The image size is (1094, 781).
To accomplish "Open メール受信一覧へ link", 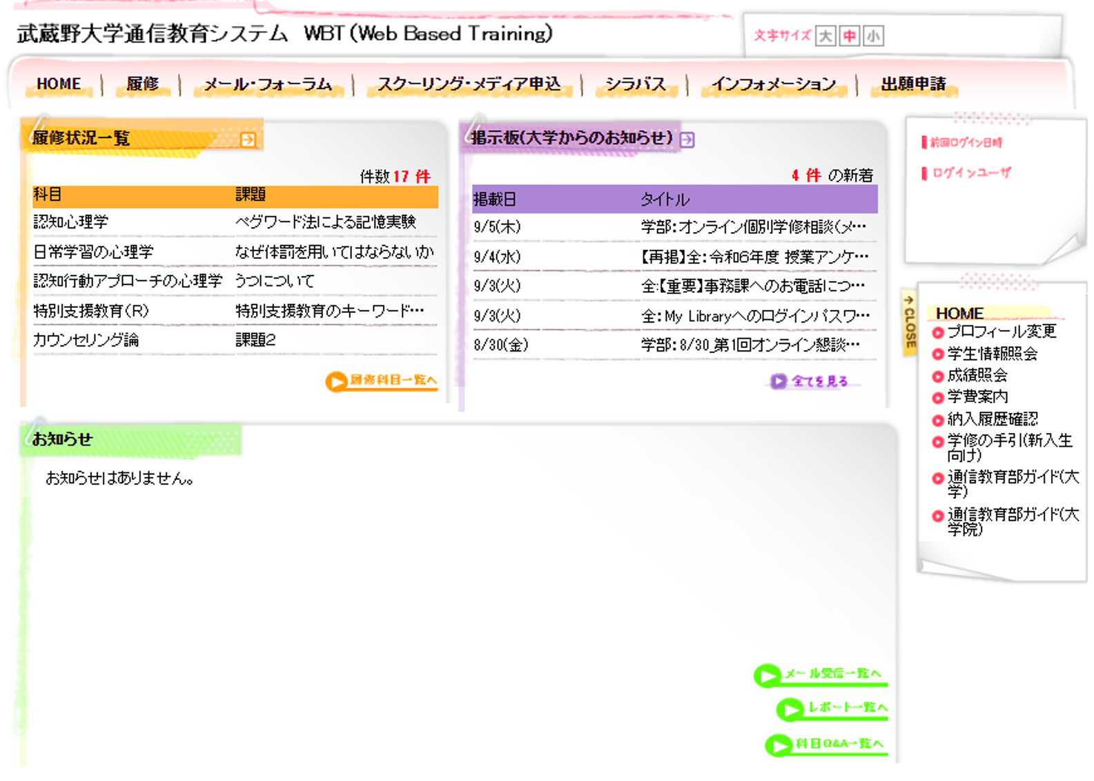I will click(x=821, y=675).
